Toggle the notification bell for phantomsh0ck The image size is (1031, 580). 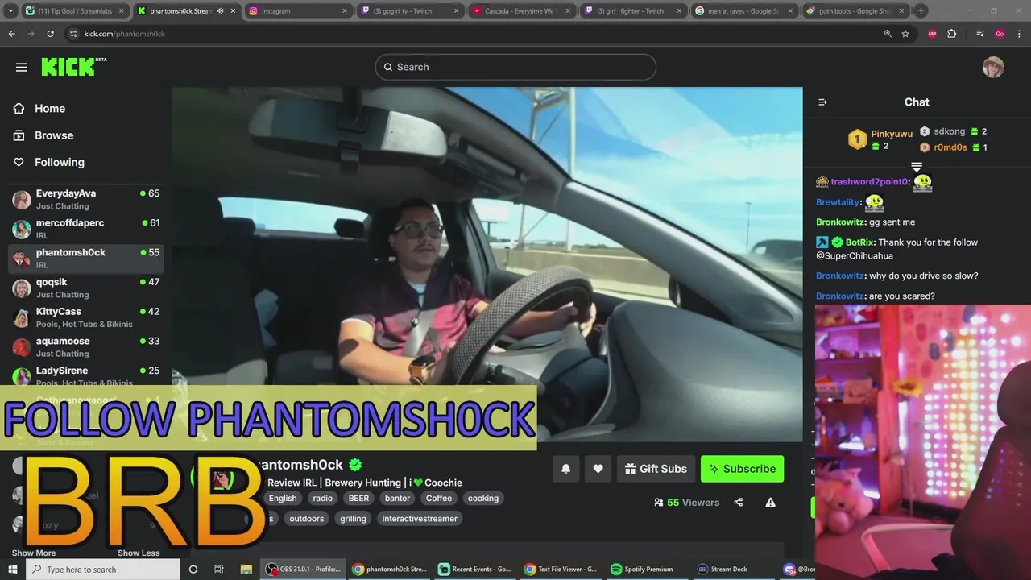[x=566, y=469]
